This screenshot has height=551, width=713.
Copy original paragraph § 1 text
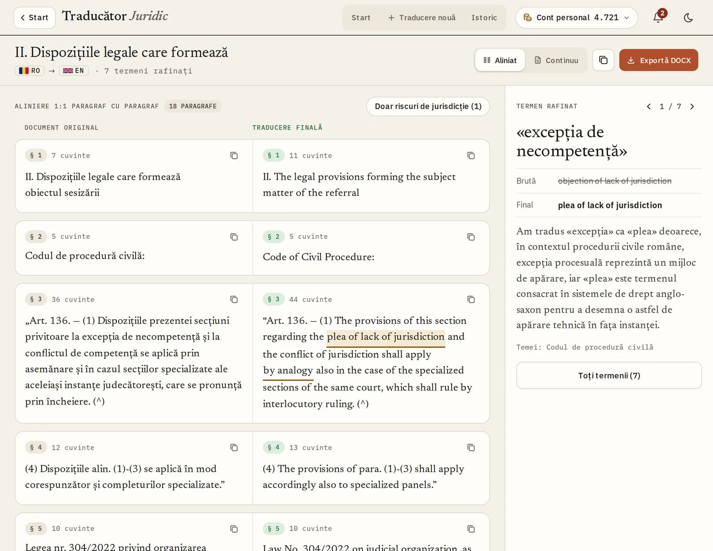coord(234,155)
